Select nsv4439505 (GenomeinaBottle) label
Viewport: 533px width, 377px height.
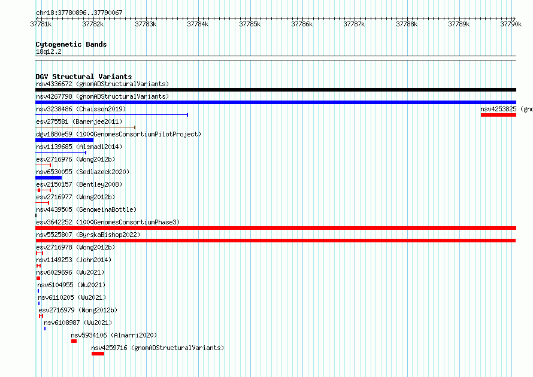click(86, 209)
